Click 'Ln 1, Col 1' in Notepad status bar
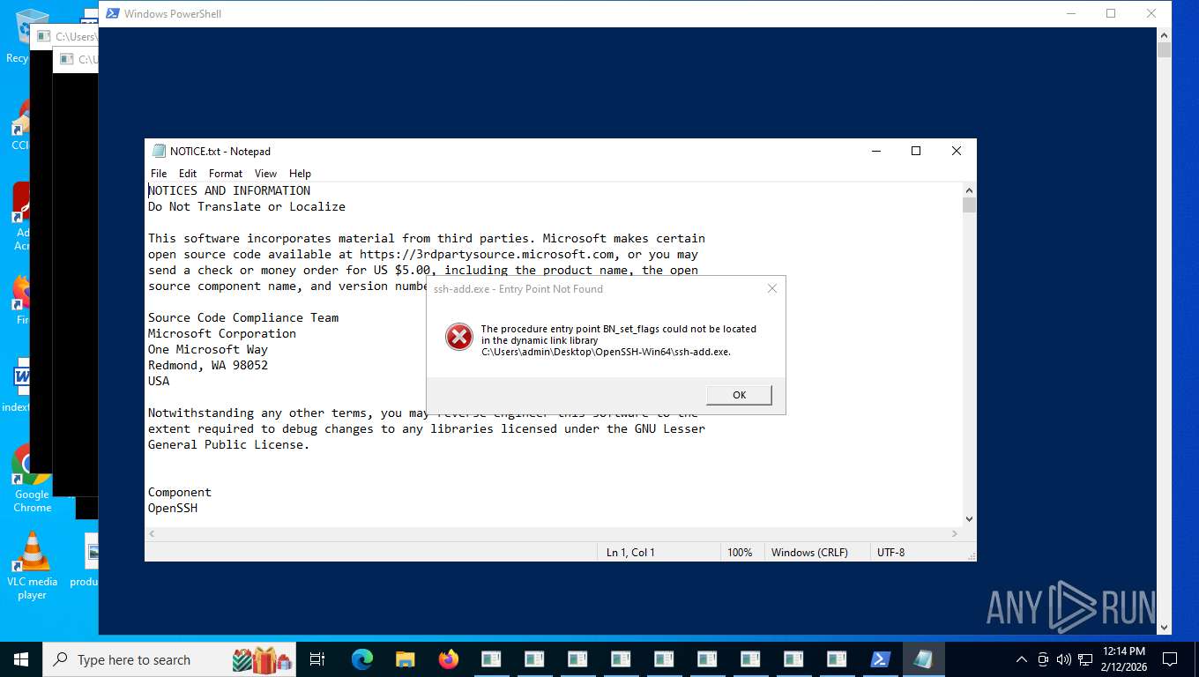1199x677 pixels. pyautogui.click(x=630, y=553)
